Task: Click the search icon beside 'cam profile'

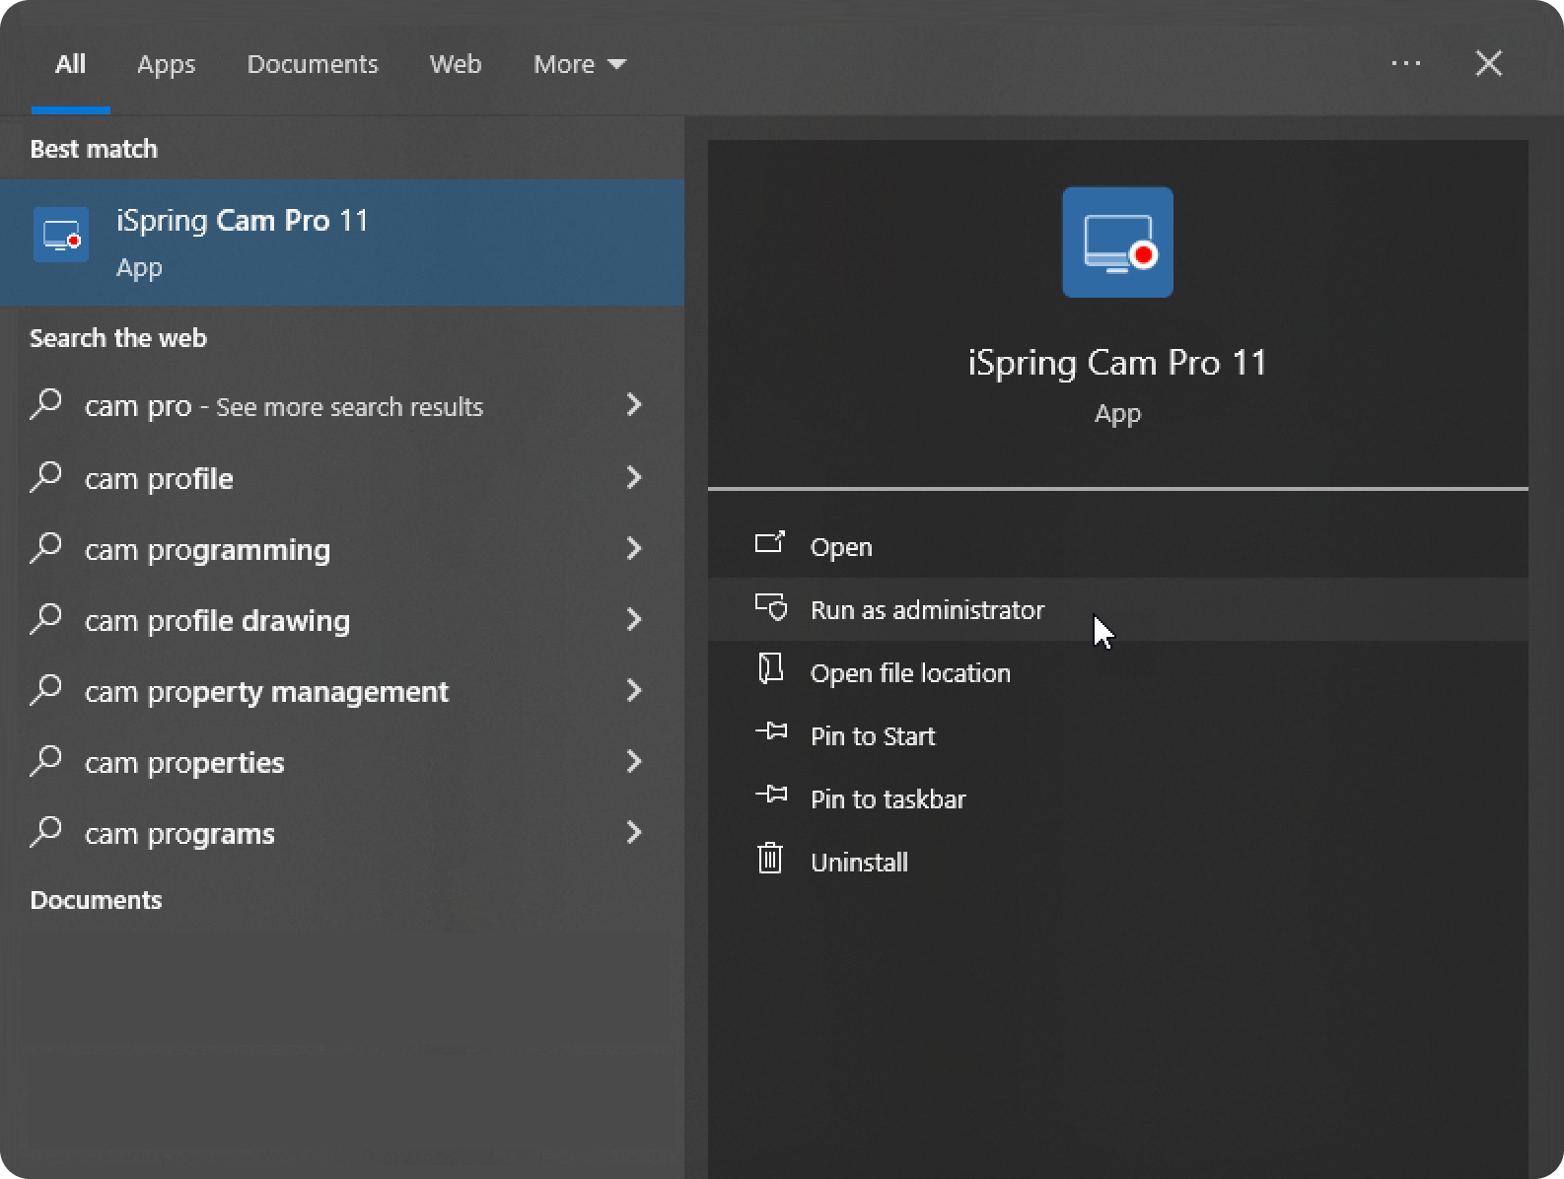Action: point(46,476)
